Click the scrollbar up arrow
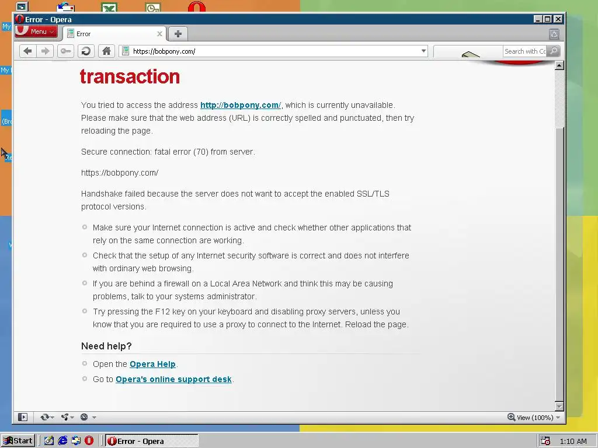Screen dimensions: 598x448 [x=559, y=65]
